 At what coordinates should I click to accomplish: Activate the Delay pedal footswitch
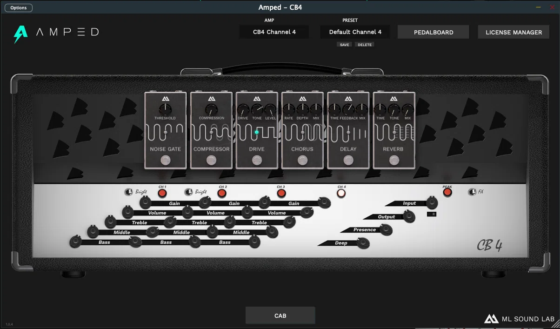348,161
